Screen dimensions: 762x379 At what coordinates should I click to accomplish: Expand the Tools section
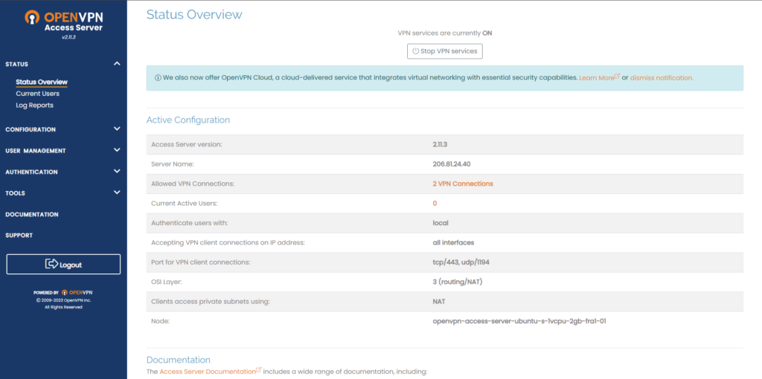pos(117,193)
